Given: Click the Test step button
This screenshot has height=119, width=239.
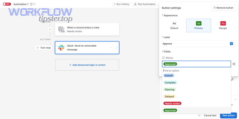Looking at the screenshot, I should point(44,48).
